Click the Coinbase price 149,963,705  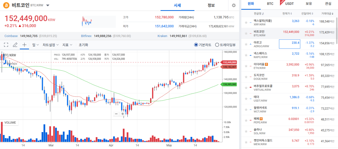pos(29,36)
